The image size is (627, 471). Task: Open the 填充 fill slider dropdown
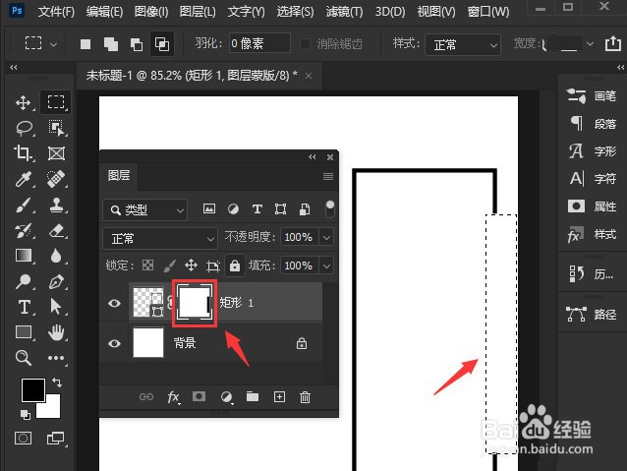pyautogui.click(x=326, y=265)
